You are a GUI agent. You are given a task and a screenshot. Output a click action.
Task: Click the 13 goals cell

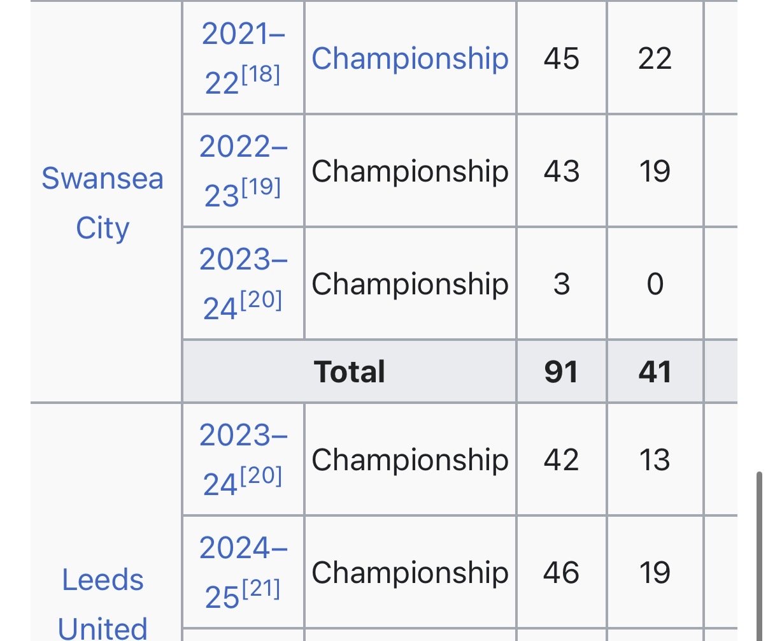coord(655,459)
